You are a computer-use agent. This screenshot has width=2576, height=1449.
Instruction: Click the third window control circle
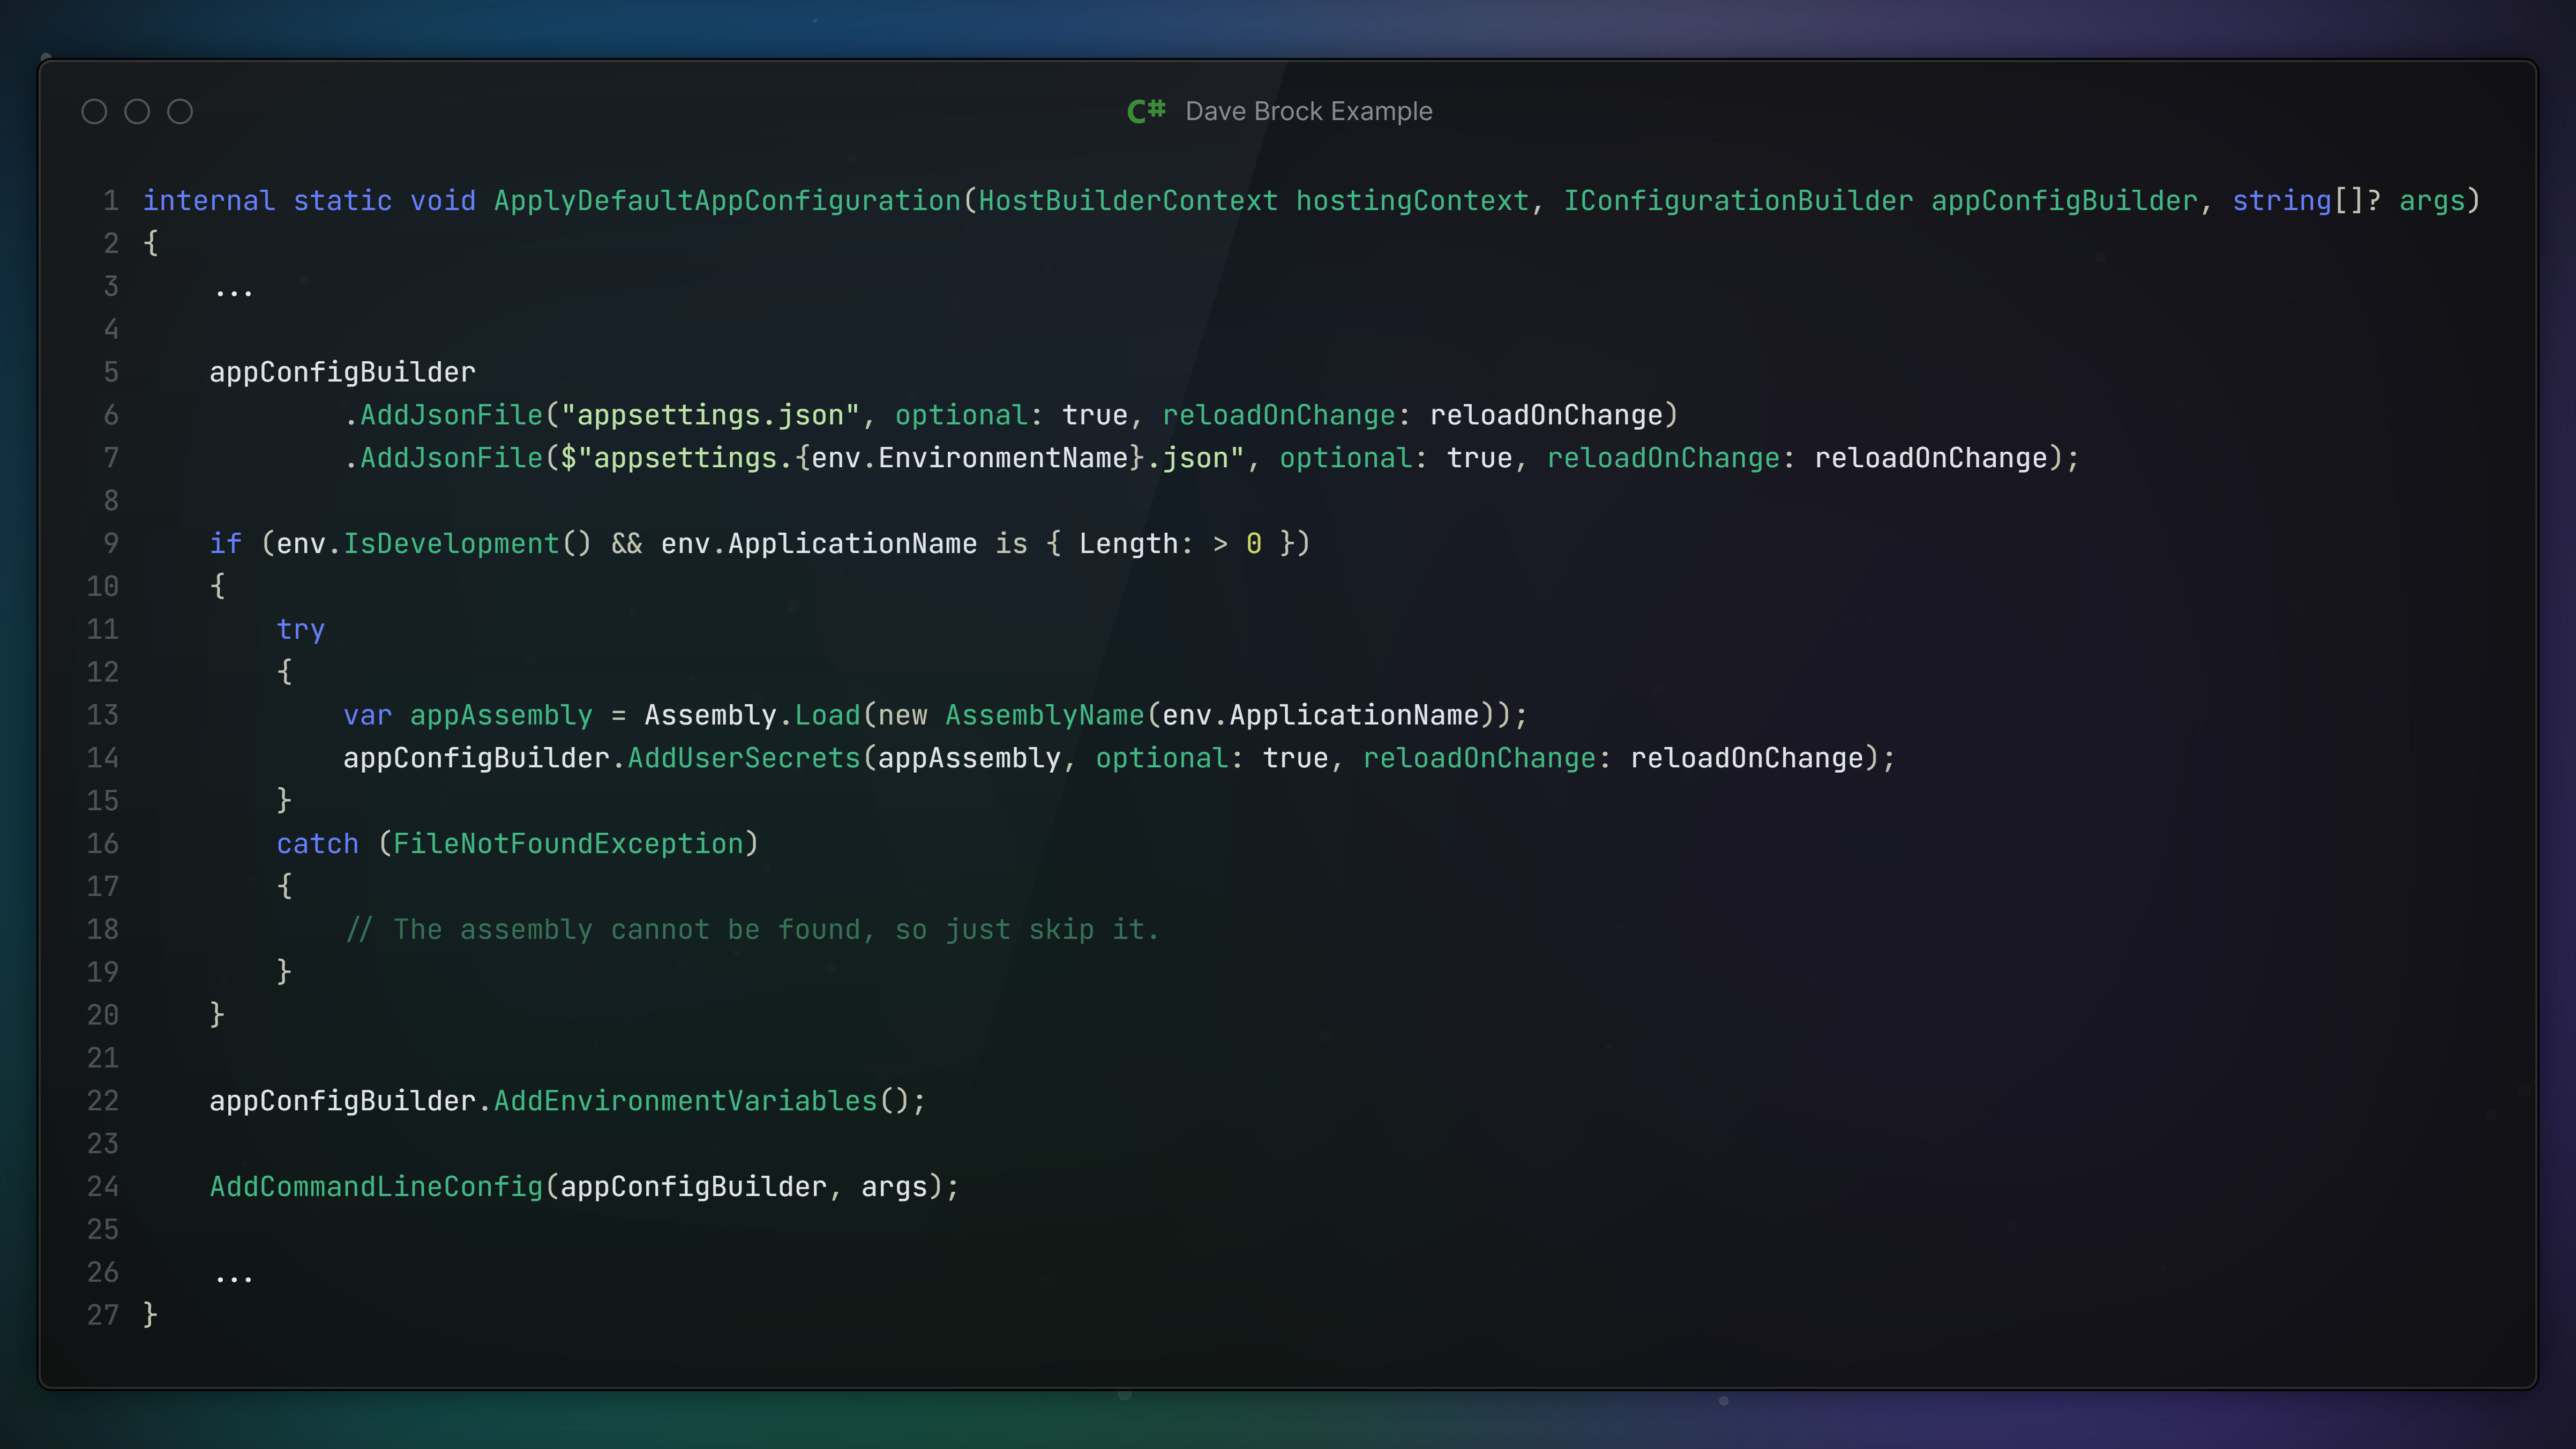click(x=180, y=112)
